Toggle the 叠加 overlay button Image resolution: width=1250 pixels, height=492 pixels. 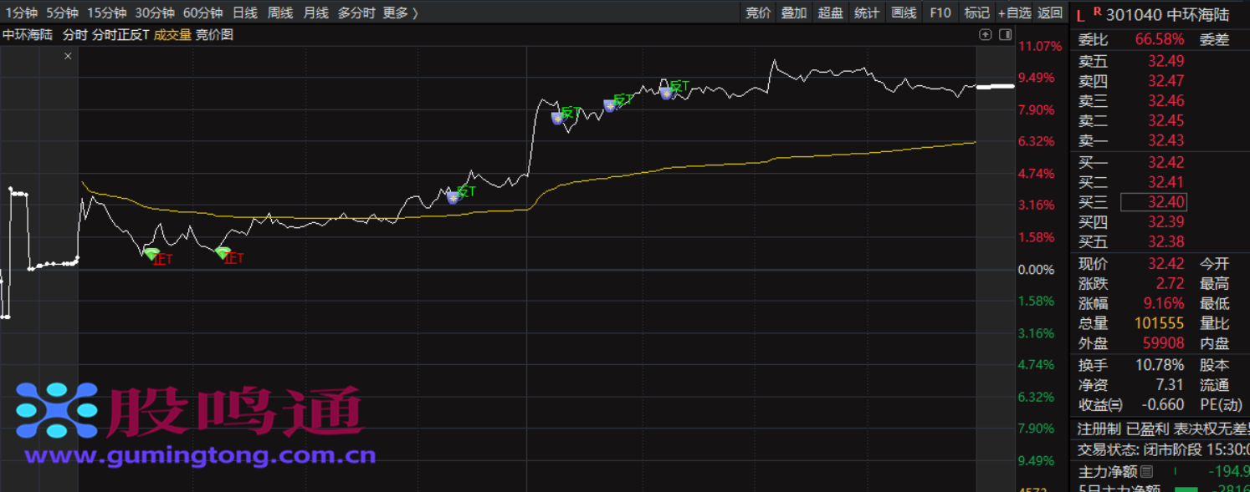click(x=793, y=13)
